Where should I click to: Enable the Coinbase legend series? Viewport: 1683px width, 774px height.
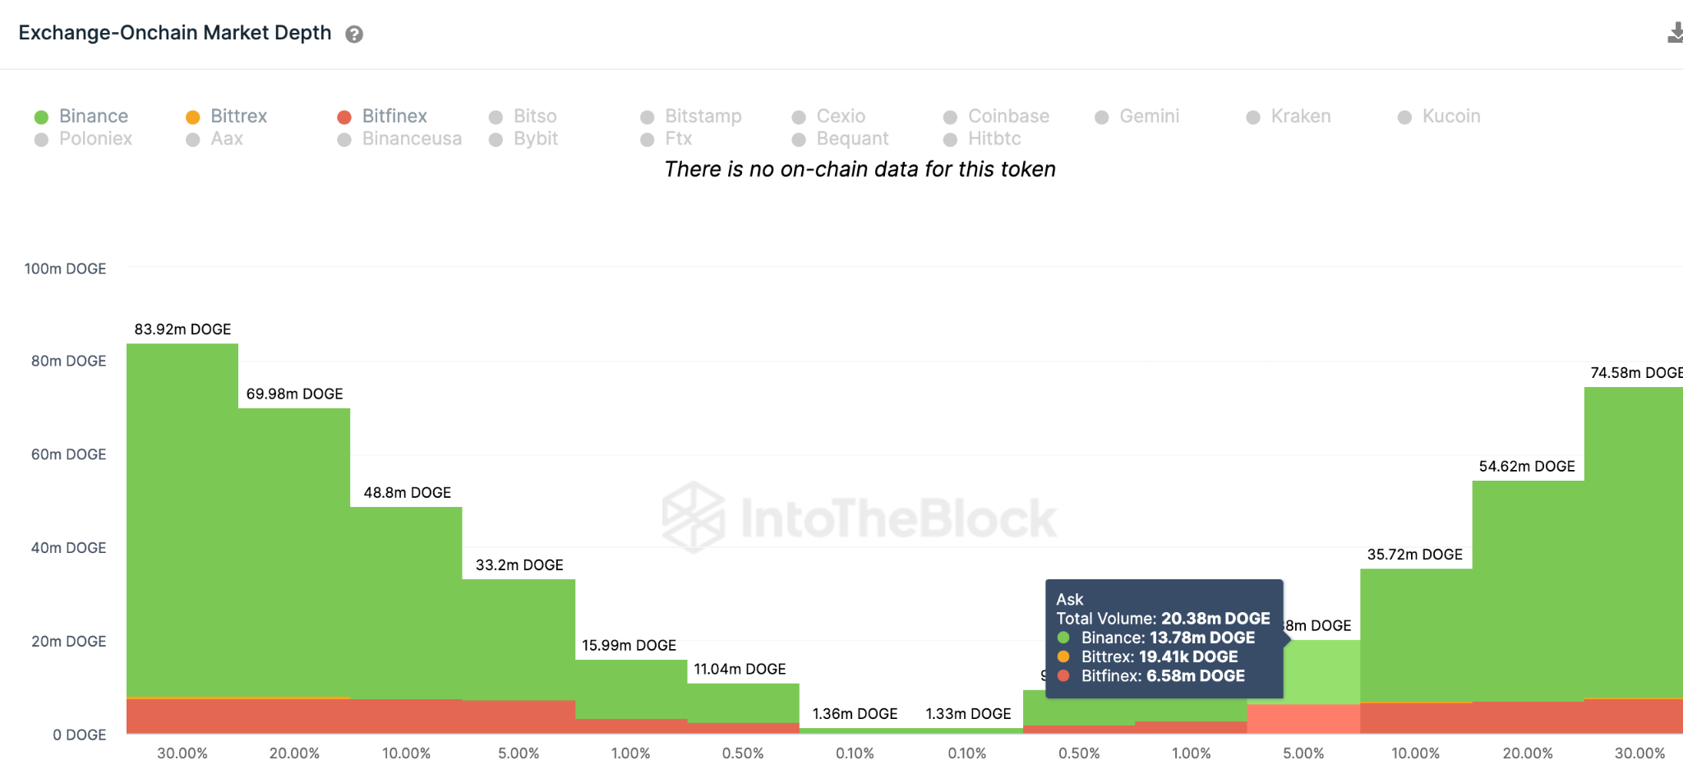(997, 117)
